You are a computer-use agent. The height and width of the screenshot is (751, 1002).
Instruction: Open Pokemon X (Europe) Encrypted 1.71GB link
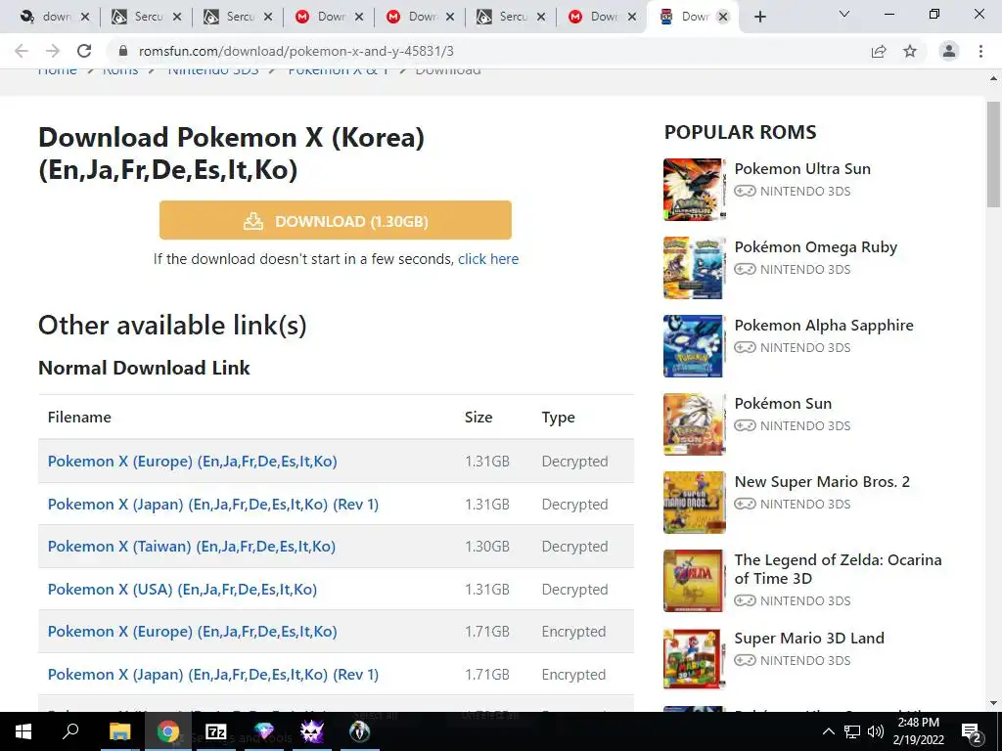pyautogui.click(x=193, y=632)
